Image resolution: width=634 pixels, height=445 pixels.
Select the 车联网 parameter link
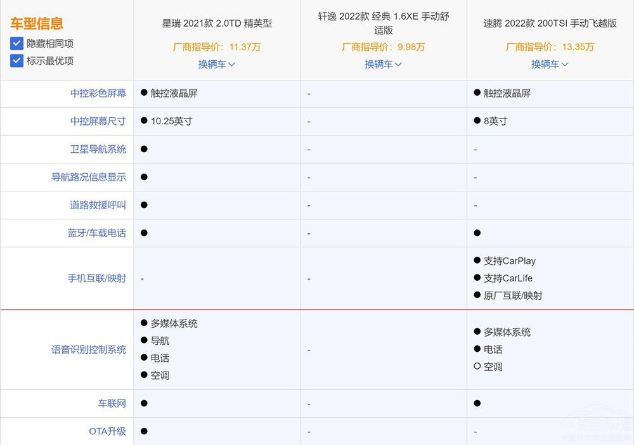pyautogui.click(x=112, y=403)
